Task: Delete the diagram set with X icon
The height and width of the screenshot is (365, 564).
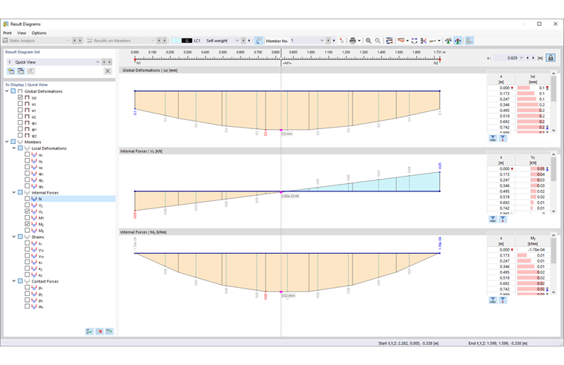Action: [x=108, y=70]
